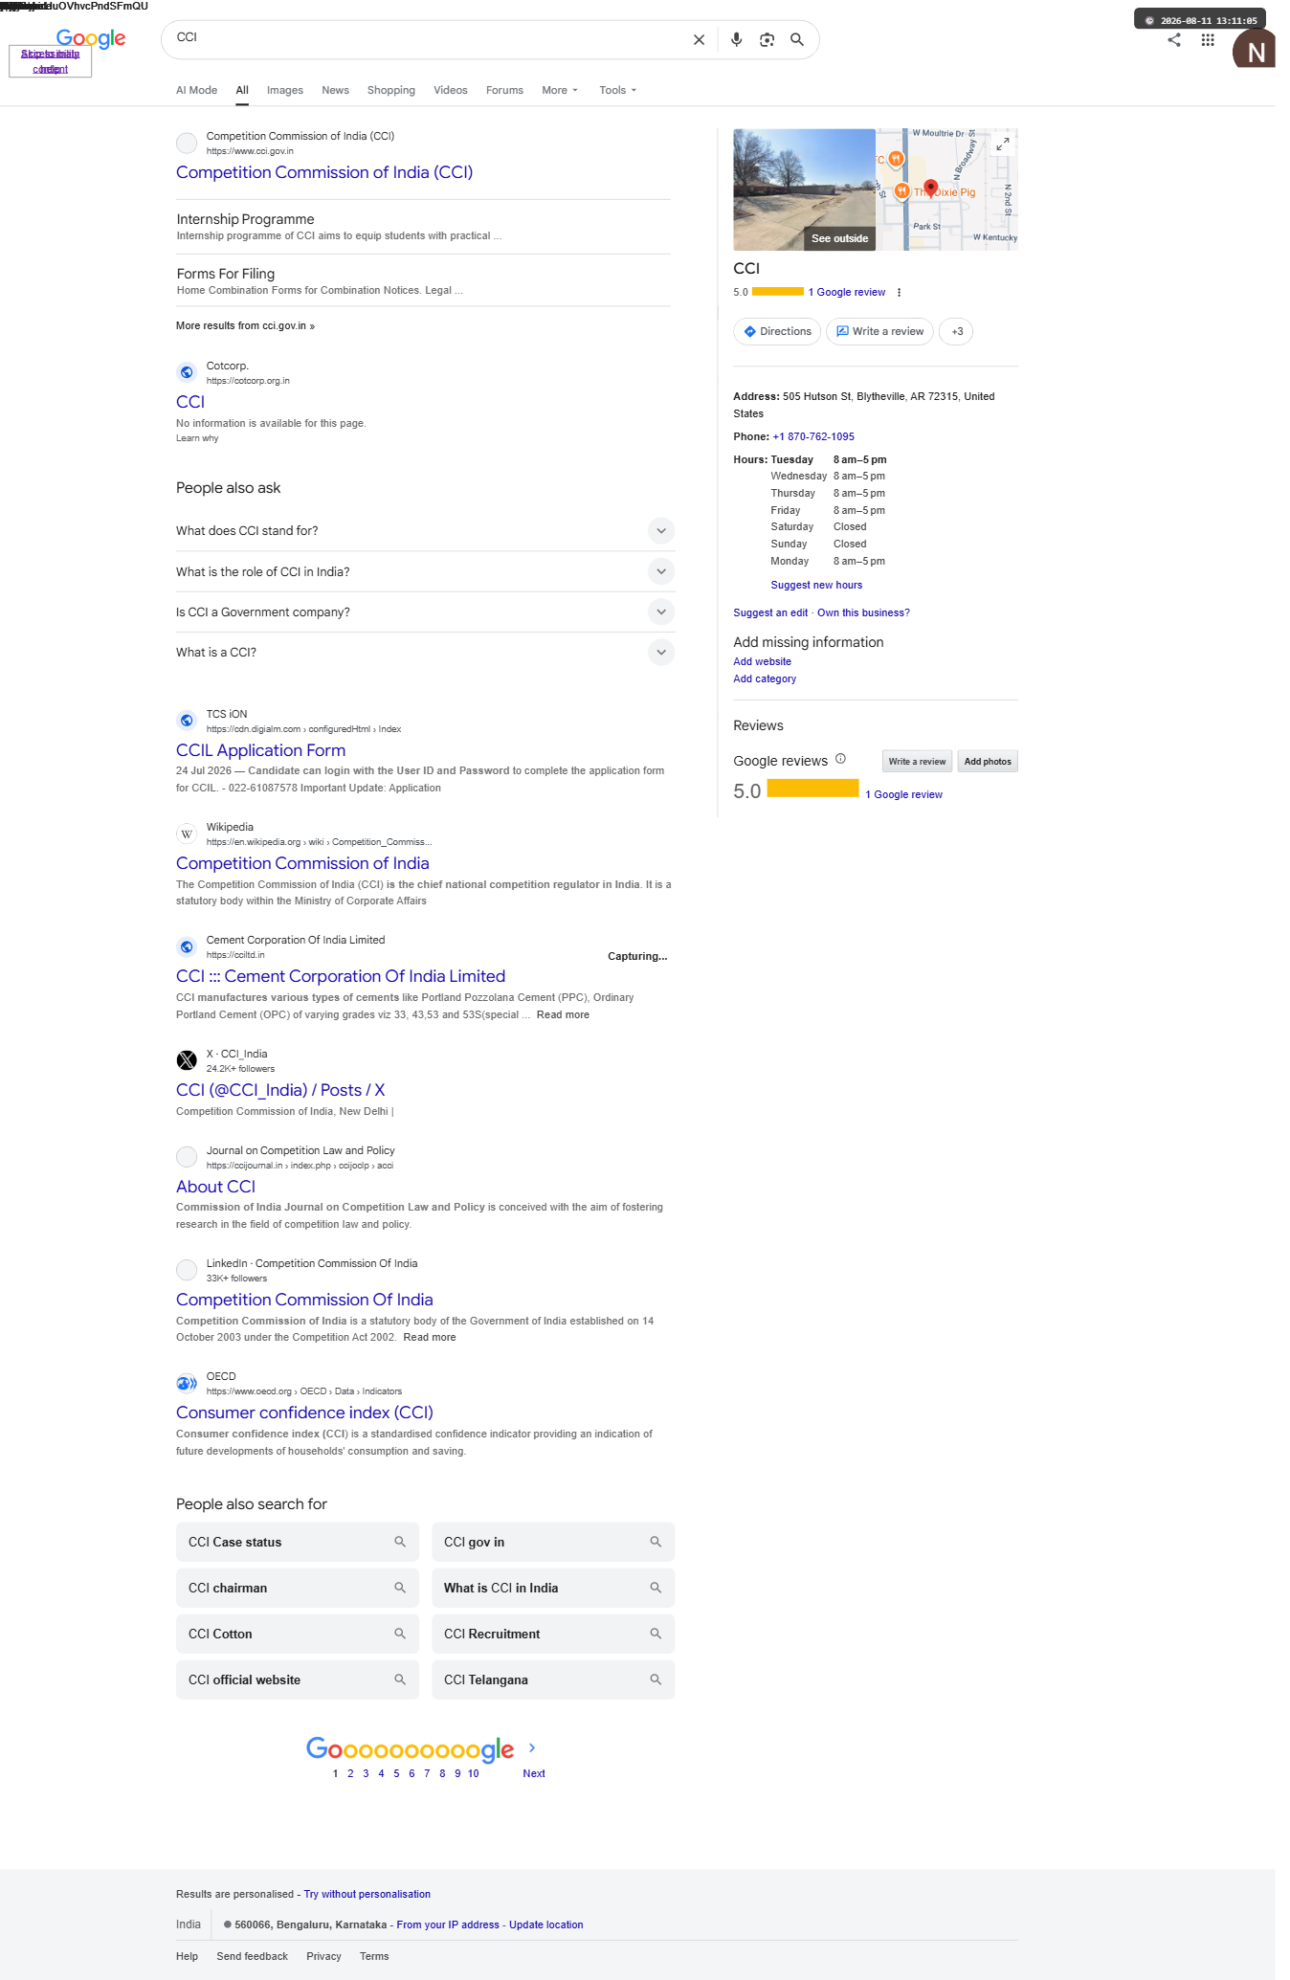Open info icon next to Google reviews

[840, 759]
